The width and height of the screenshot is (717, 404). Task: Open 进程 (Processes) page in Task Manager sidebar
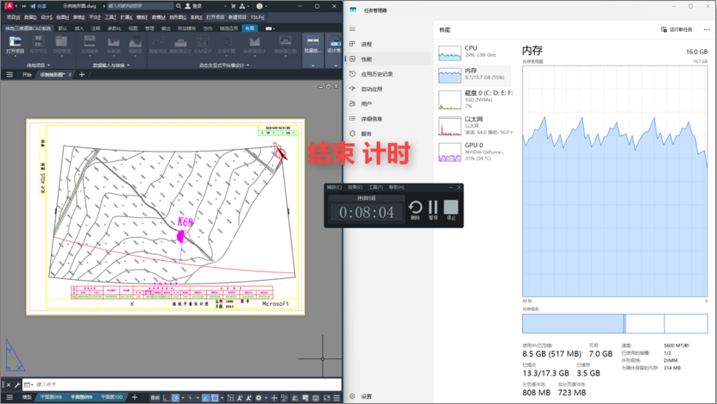tap(366, 44)
